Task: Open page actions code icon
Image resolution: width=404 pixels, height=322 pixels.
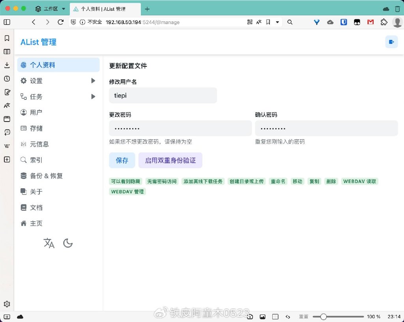Action: [x=288, y=316]
